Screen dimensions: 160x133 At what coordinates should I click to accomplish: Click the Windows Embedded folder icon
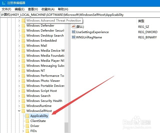(23, 41)
